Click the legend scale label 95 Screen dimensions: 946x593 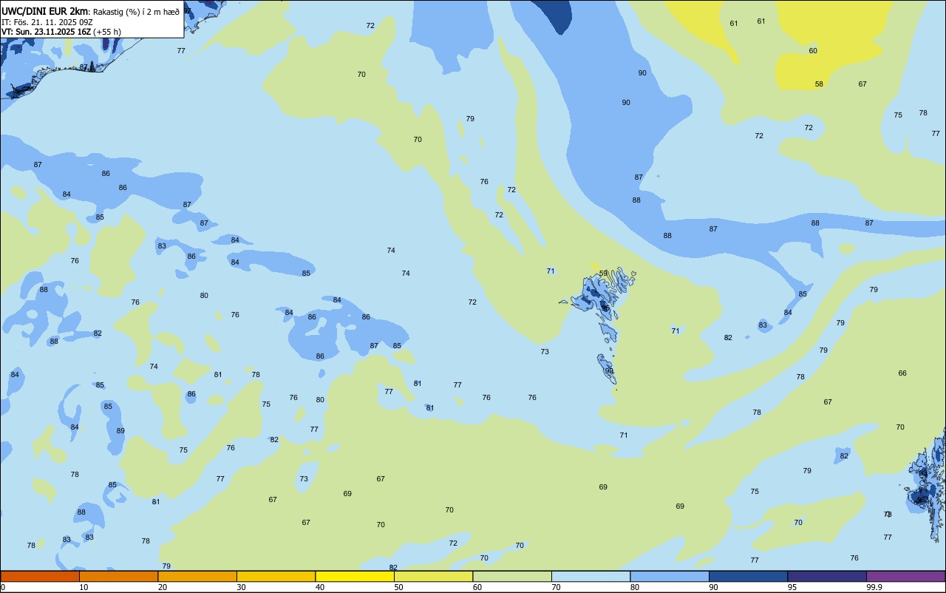pyautogui.click(x=793, y=587)
